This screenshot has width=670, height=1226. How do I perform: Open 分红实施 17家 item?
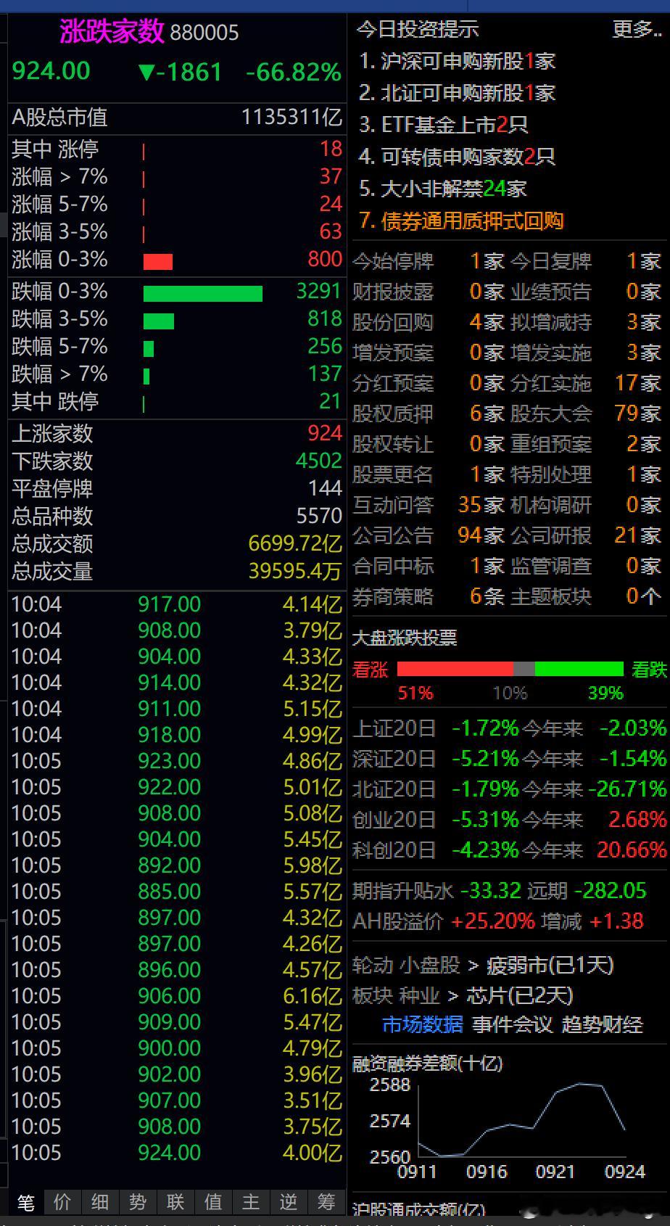[586, 383]
